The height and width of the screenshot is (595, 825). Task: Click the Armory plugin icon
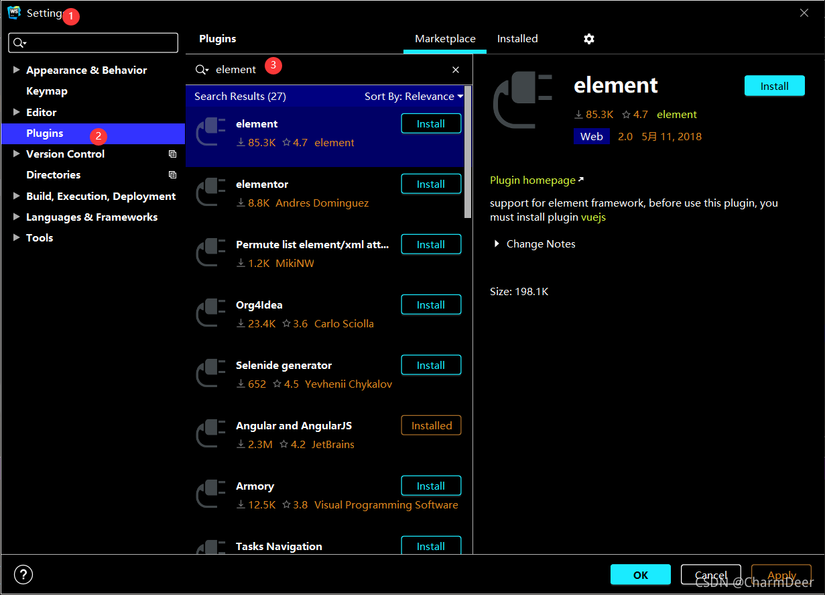click(x=210, y=493)
